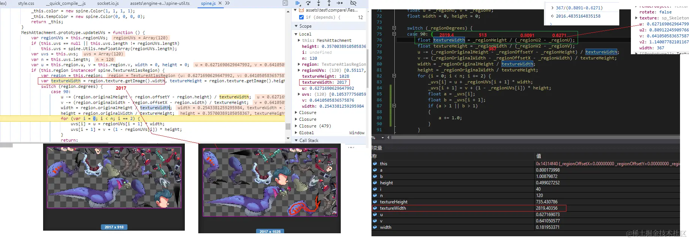Click the textureWidth value 2819.40356

[x=547, y=208]
